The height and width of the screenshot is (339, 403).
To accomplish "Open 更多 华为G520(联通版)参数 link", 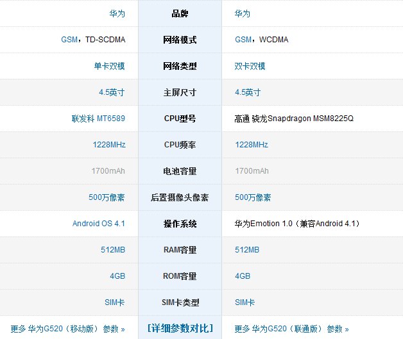I will (x=291, y=329).
